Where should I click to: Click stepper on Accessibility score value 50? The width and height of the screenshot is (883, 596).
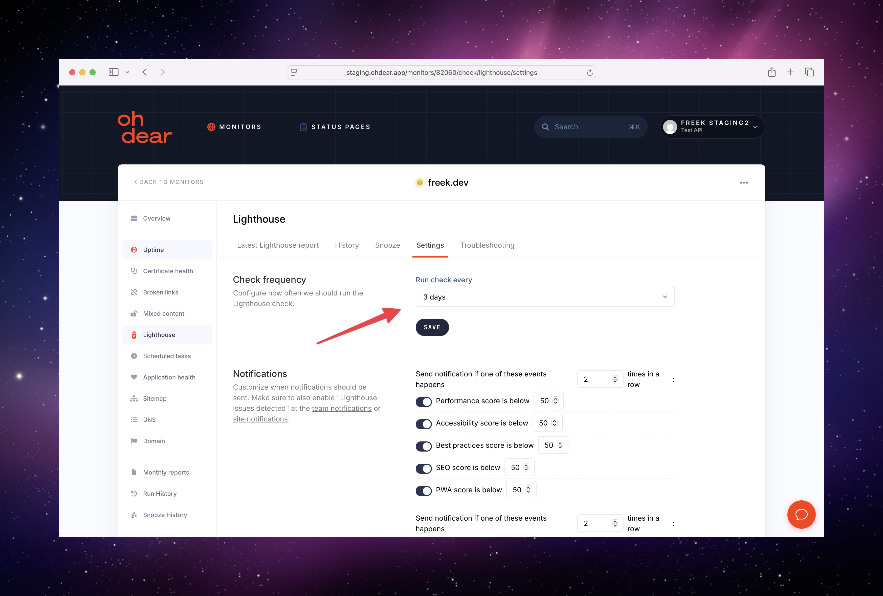click(554, 423)
